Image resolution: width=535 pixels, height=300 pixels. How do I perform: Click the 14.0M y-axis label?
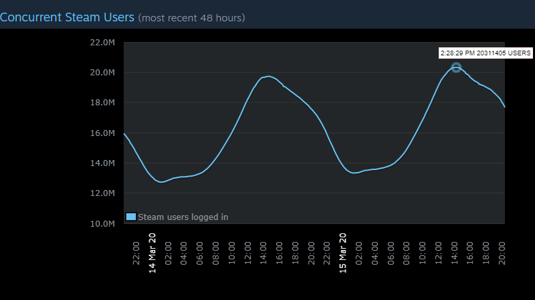point(102,163)
